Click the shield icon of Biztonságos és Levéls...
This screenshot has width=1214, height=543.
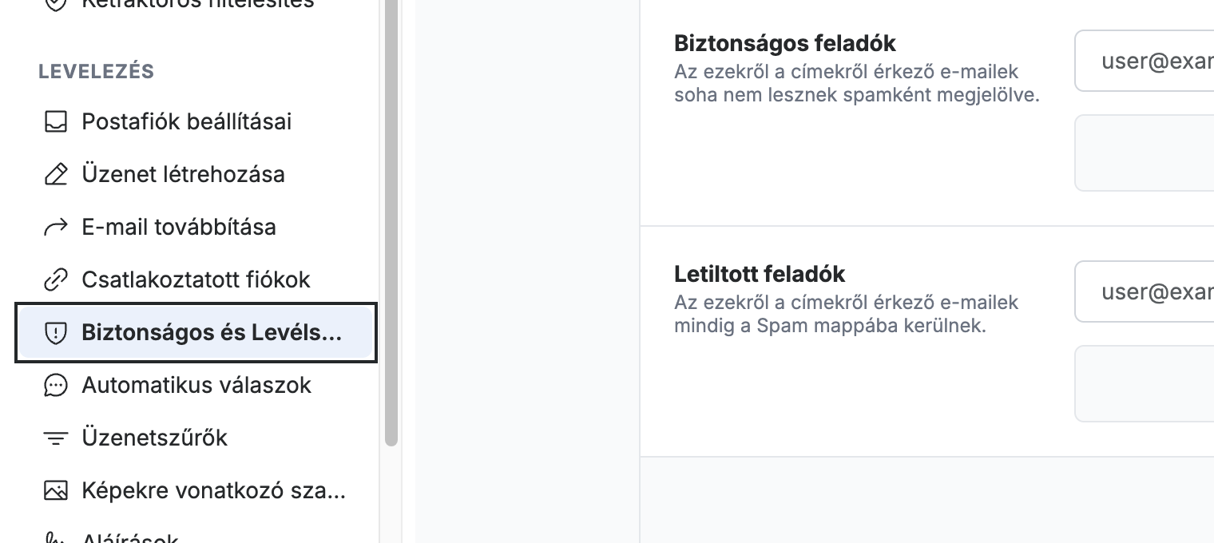[x=55, y=332]
